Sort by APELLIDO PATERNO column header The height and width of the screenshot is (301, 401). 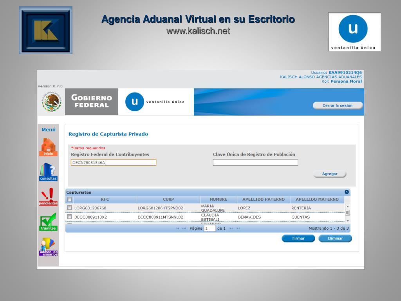tap(264, 199)
